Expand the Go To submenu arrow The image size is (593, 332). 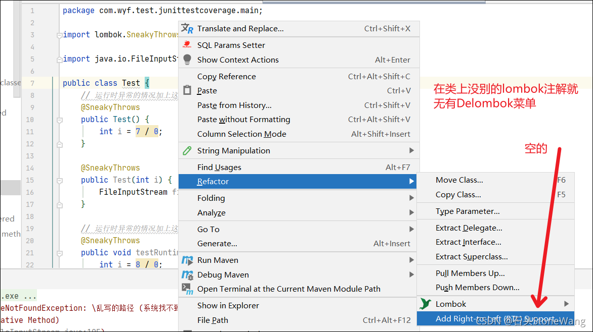click(411, 229)
